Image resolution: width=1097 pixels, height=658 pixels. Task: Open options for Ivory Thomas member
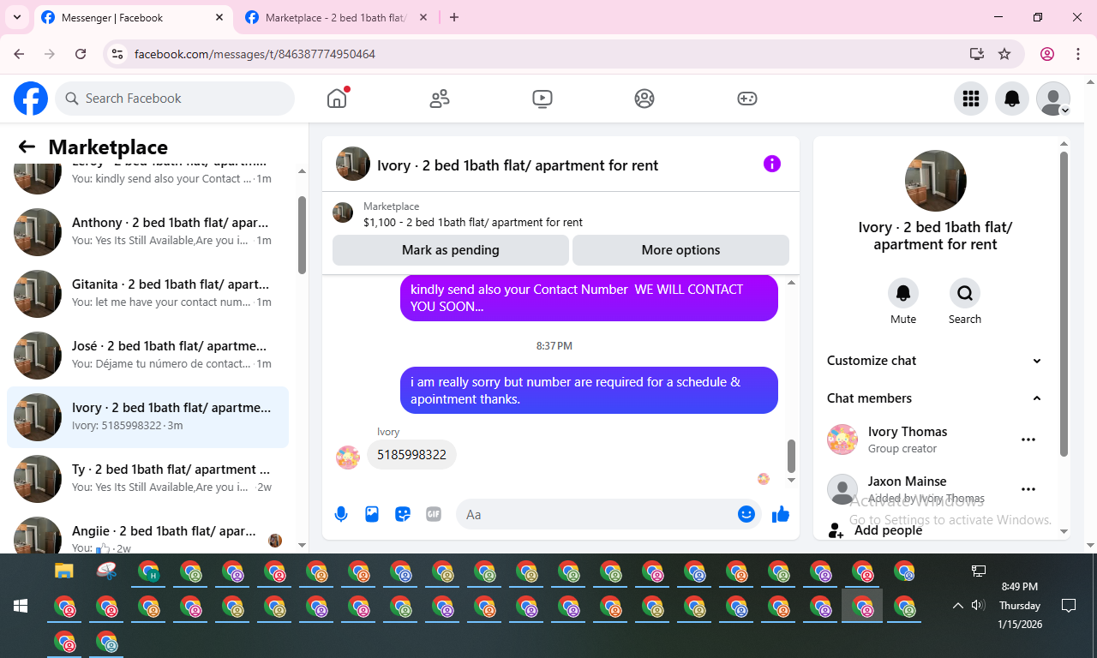[1028, 440]
